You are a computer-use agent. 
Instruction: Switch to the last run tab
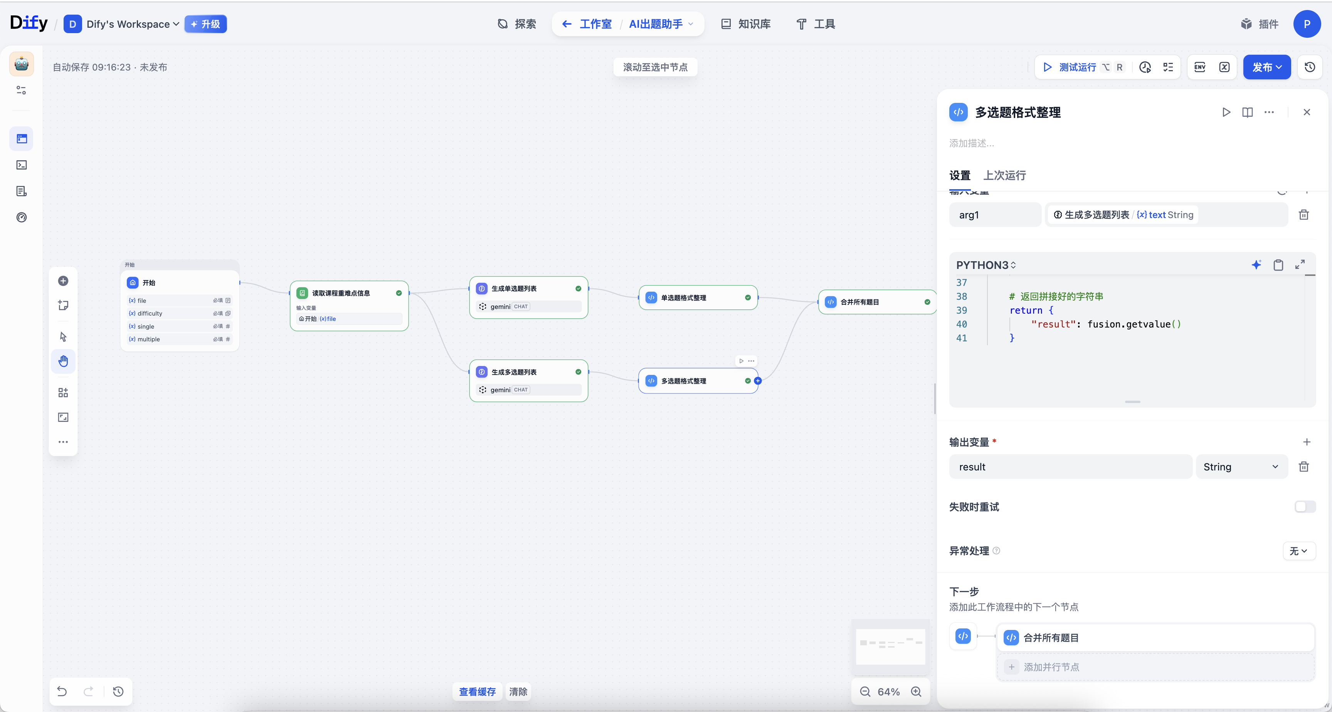1004,175
